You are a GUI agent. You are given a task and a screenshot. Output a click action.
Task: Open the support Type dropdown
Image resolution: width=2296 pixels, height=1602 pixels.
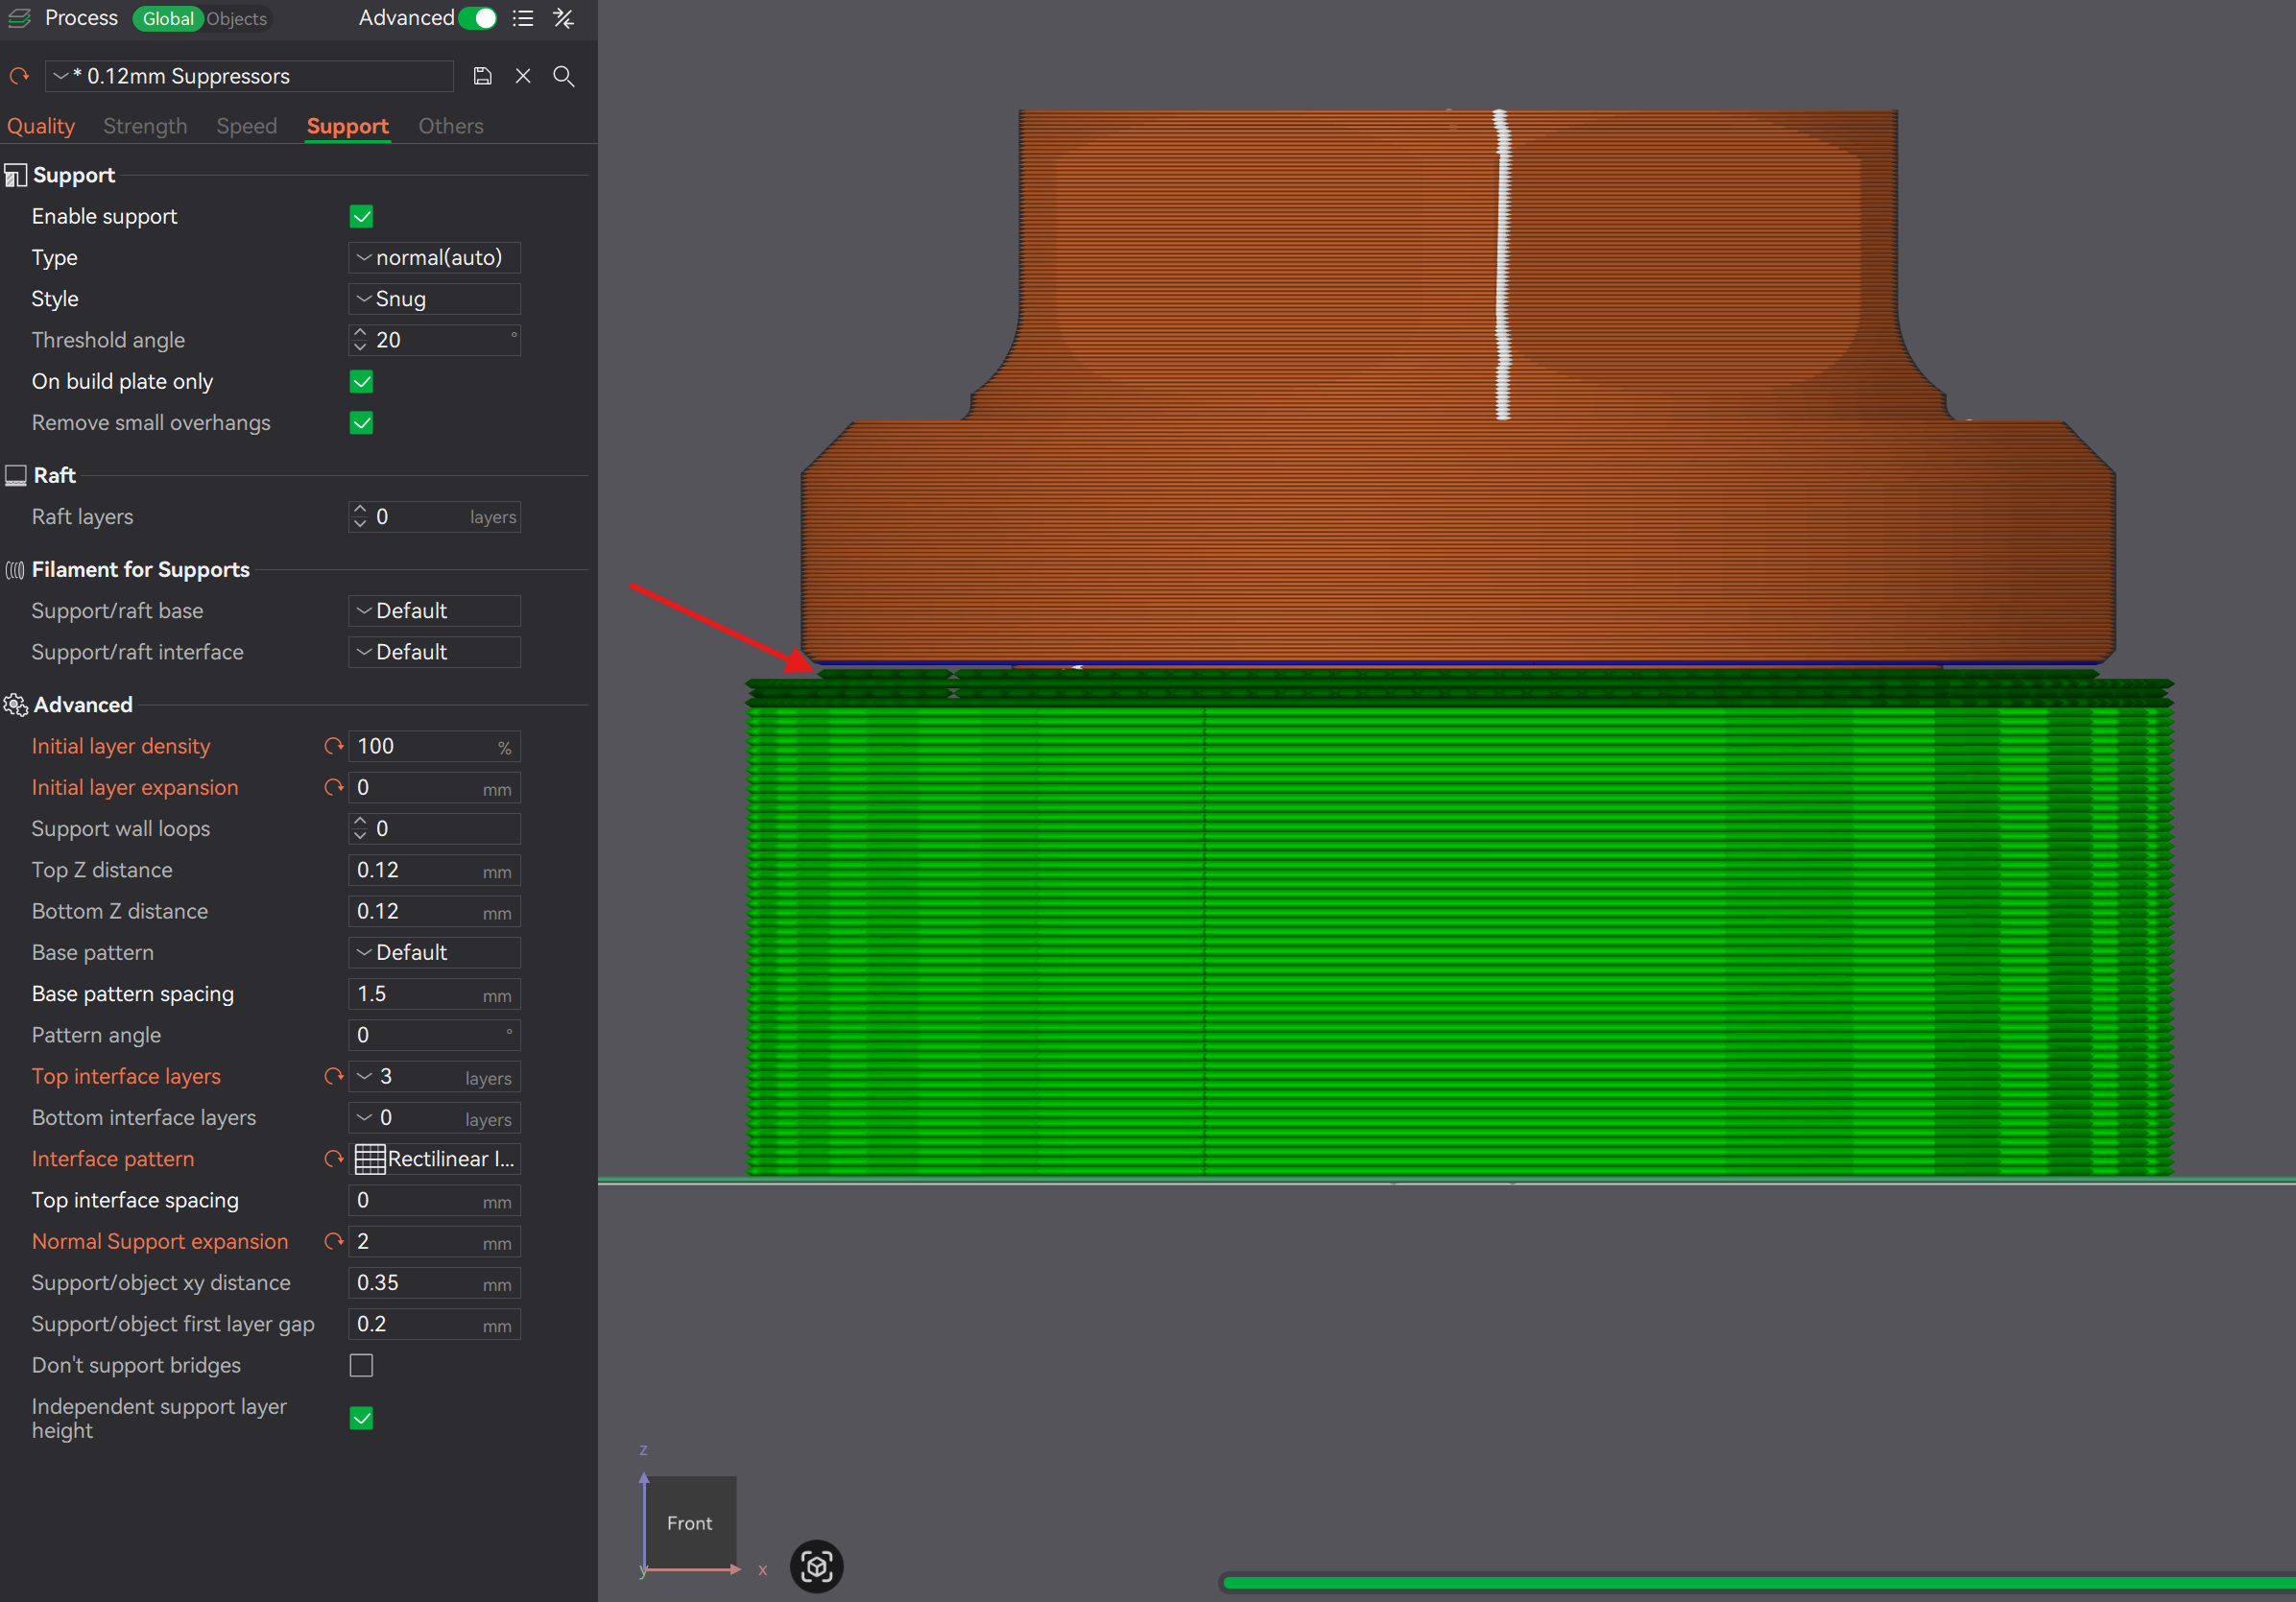[x=434, y=257]
